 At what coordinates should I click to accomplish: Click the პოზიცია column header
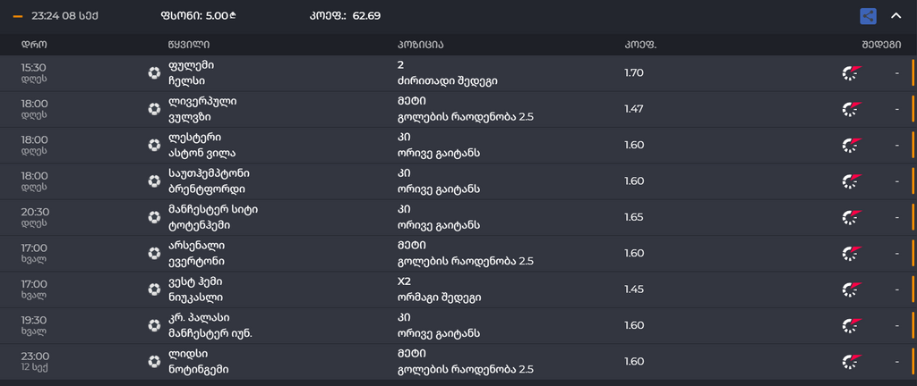(420, 45)
